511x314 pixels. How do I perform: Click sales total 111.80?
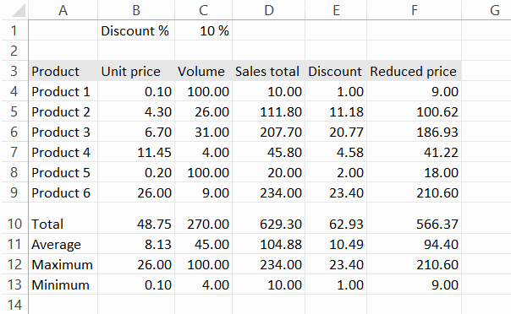coord(269,111)
